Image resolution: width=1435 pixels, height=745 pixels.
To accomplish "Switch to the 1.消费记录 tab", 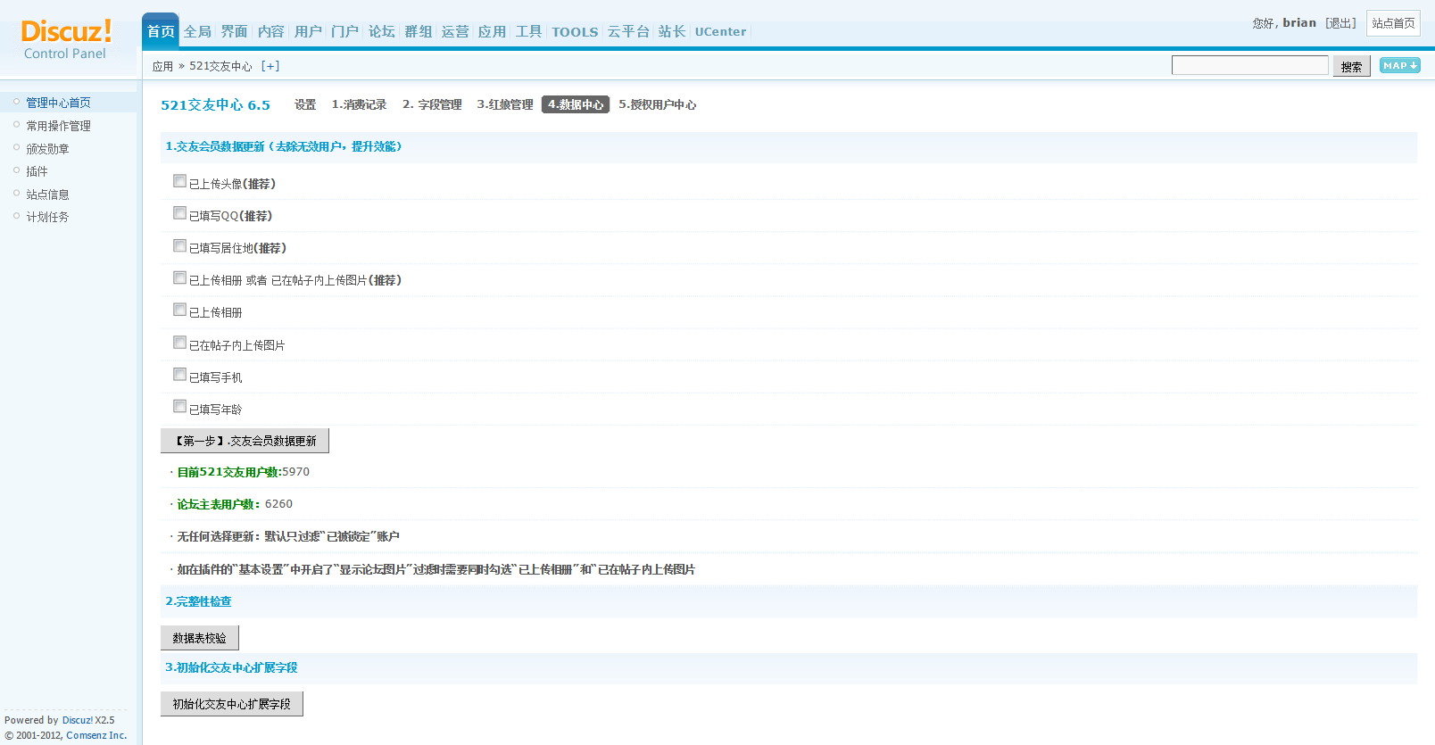I will [x=359, y=104].
